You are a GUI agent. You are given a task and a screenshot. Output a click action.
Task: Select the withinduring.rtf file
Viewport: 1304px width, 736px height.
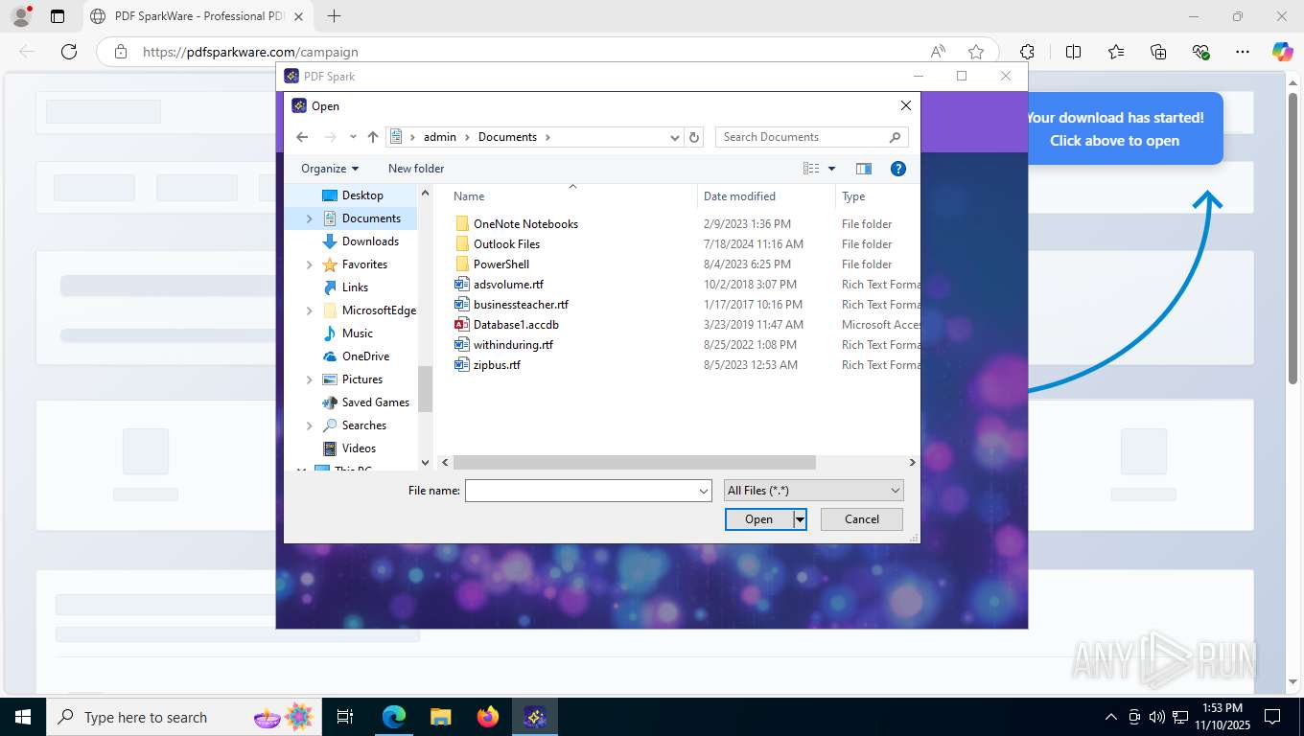tap(513, 345)
